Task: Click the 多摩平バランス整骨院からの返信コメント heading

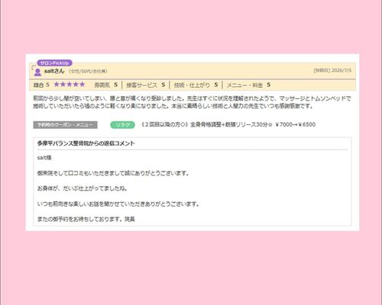Action: pyautogui.click(x=86, y=143)
